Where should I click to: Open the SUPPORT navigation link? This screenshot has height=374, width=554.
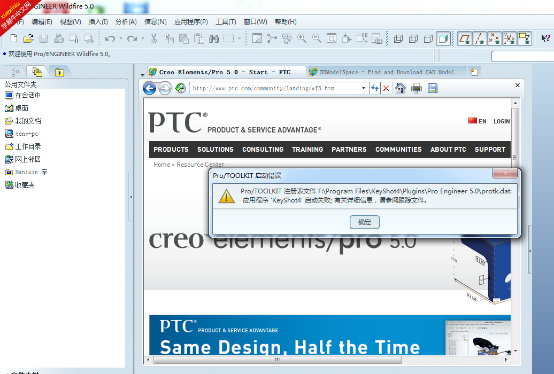click(x=490, y=150)
